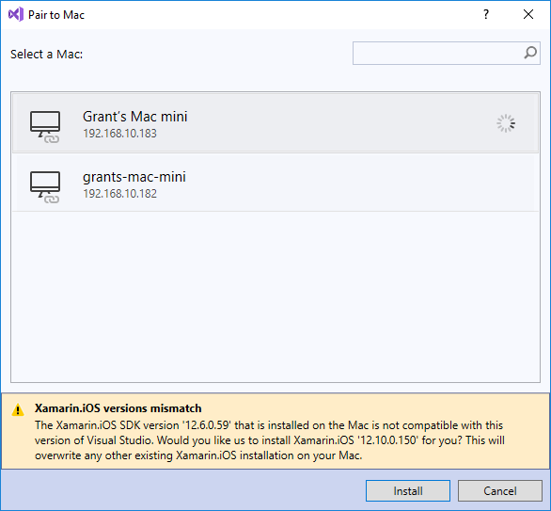
Task: Click the link badge on grants-mac-mini icon
Action: click(x=52, y=200)
